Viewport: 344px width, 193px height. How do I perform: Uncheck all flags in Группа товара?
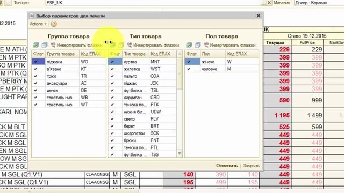tap(45, 45)
